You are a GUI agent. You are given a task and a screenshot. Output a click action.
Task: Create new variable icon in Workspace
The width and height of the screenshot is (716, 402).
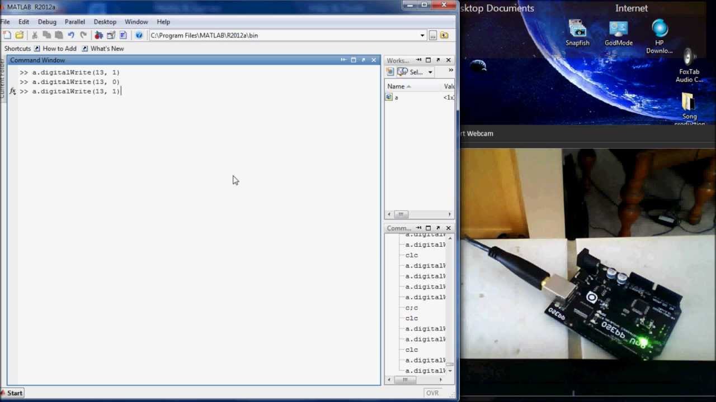click(390, 72)
